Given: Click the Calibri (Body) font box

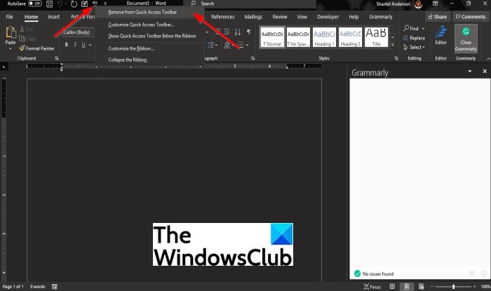Looking at the screenshot, I should pyautogui.click(x=78, y=32).
